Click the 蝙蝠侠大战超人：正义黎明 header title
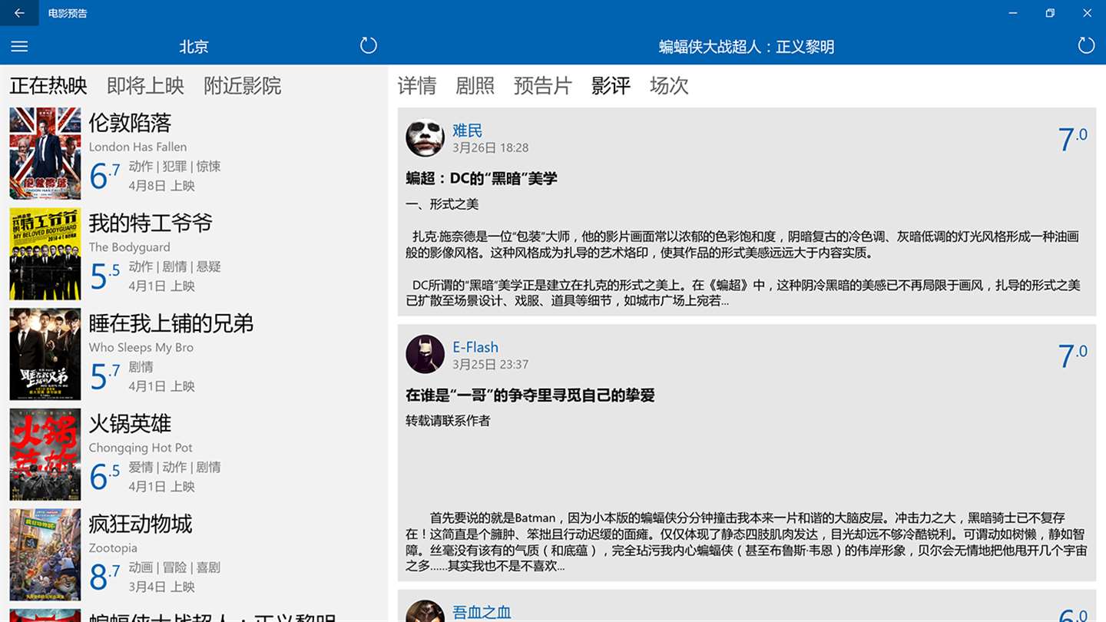The width and height of the screenshot is (1106, 622). point(747,46)
